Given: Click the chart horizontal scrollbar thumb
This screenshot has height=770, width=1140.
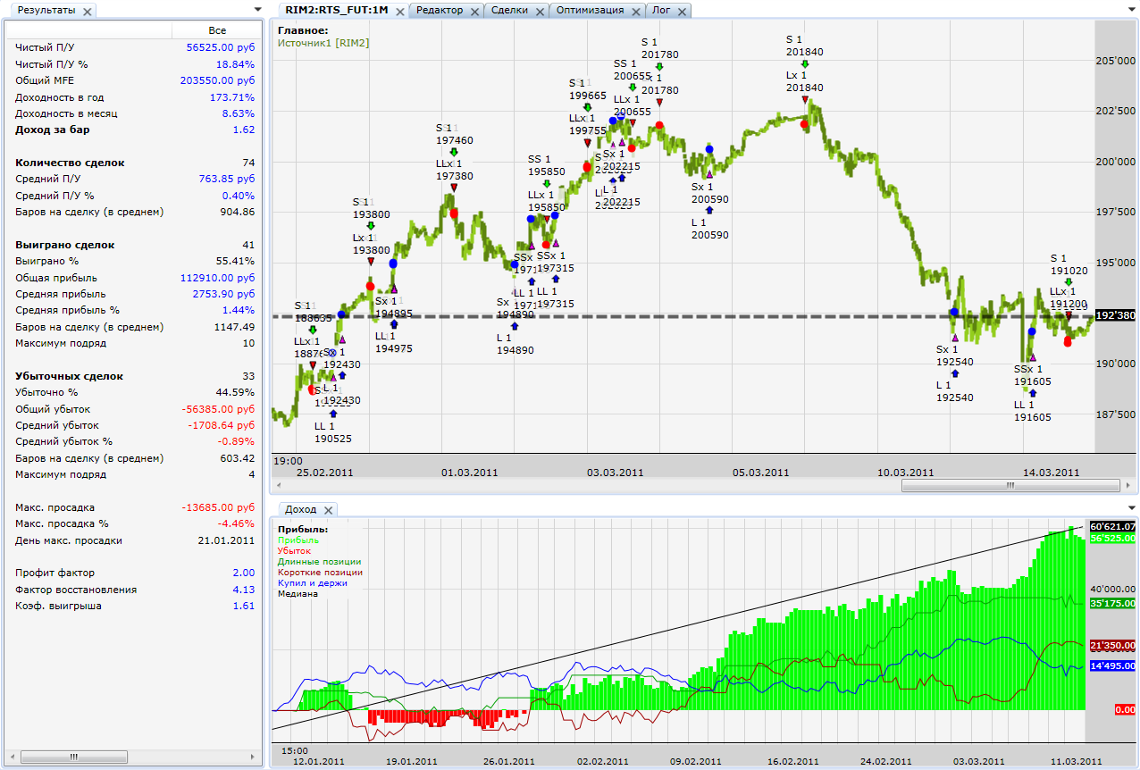Looking at the screenshot, I should pos(1010,486).
